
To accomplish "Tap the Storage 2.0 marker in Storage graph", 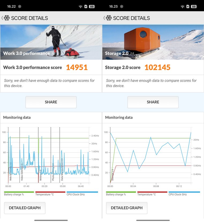I will click(112, 175).
